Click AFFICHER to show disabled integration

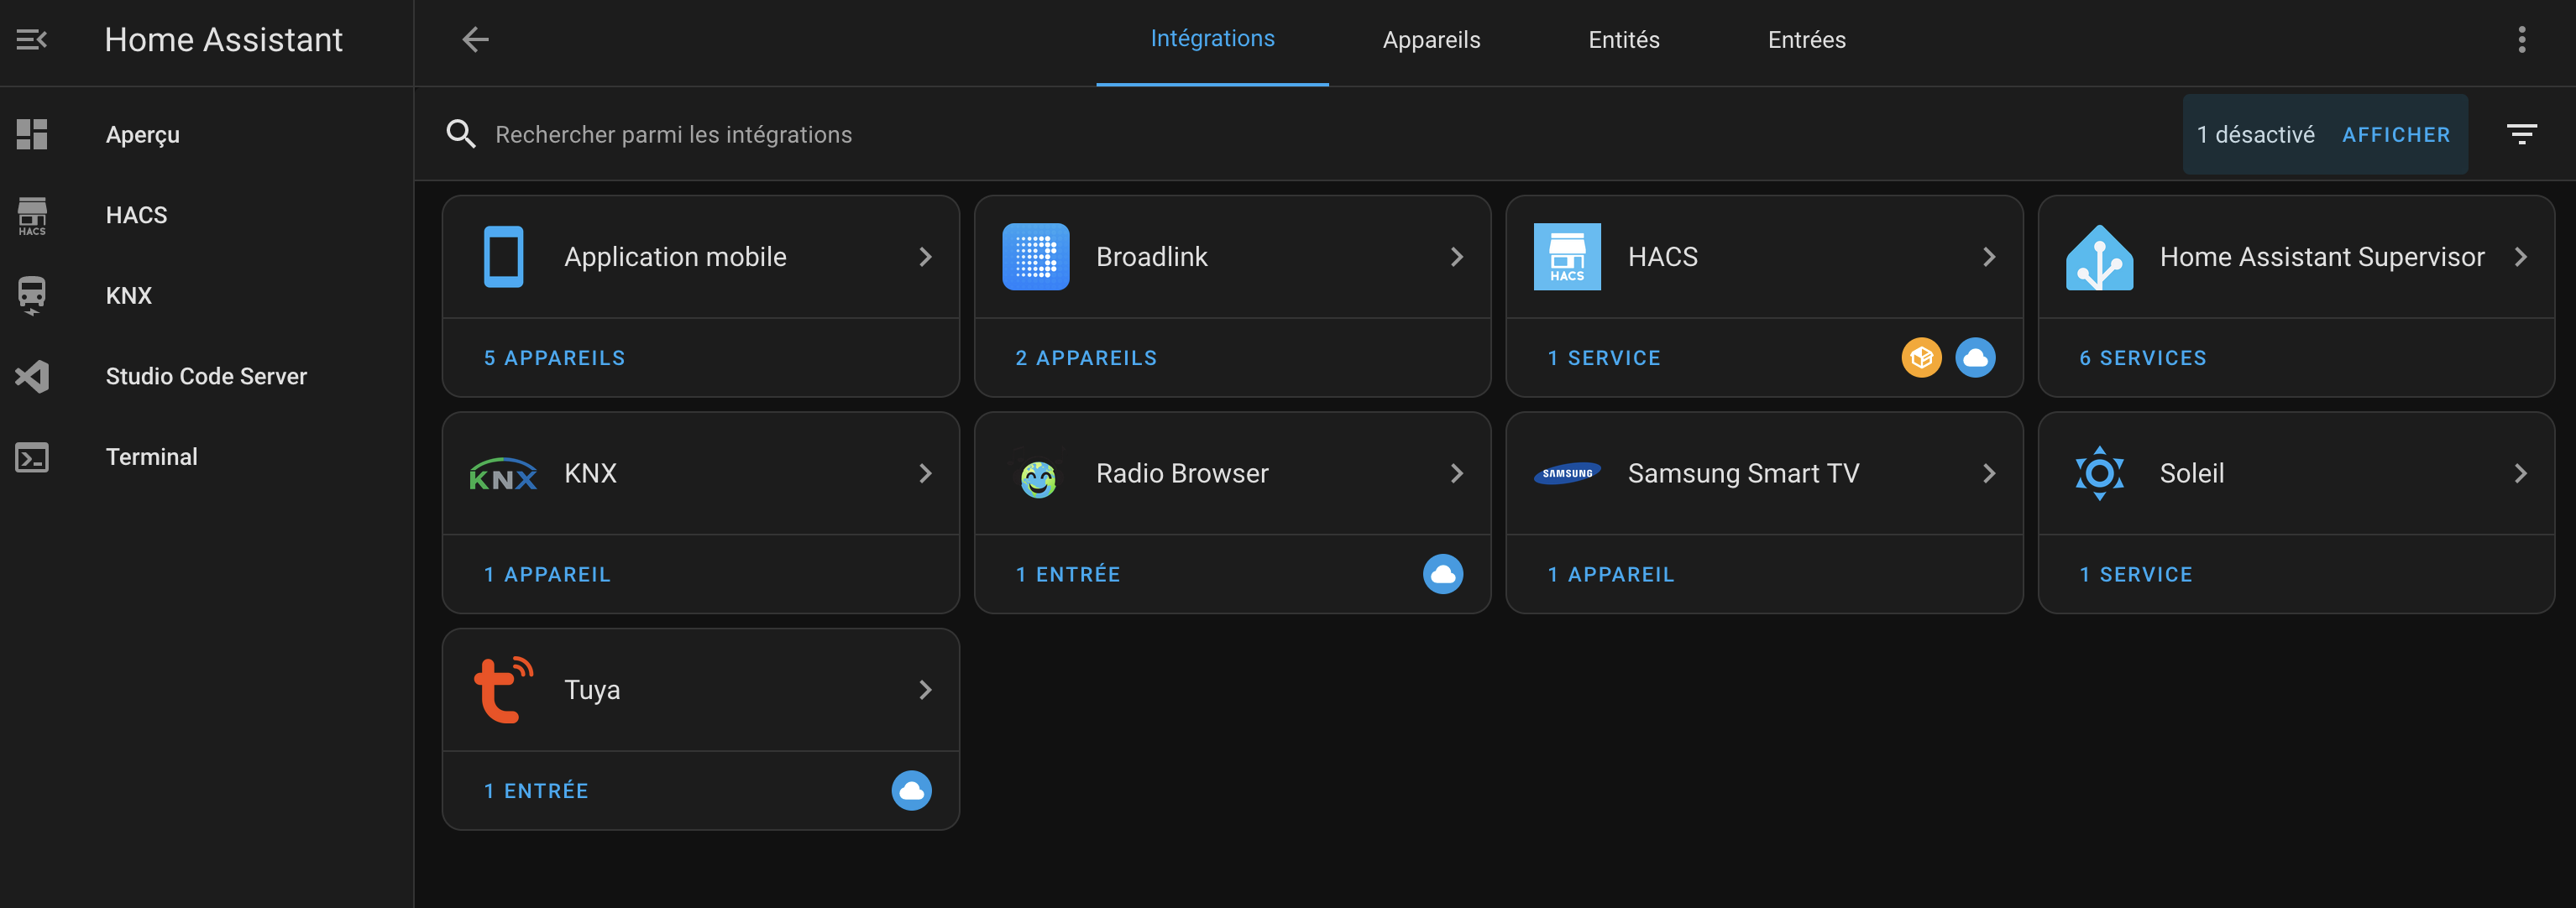pos(2395,135)
